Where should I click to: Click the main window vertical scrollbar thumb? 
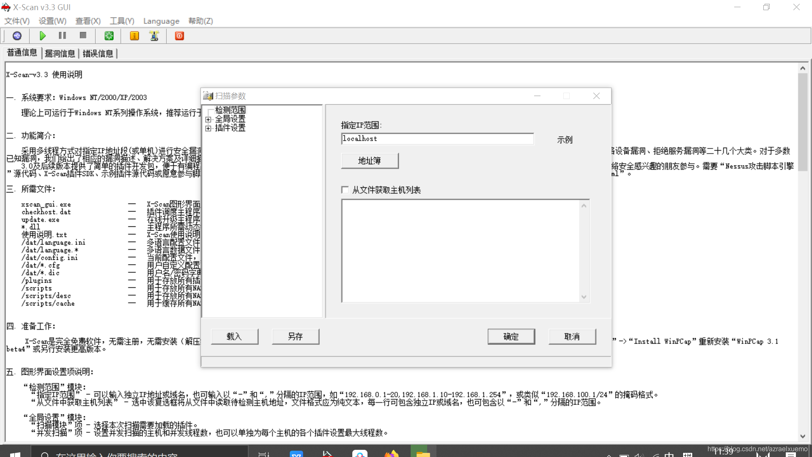(x=803, y=122)
